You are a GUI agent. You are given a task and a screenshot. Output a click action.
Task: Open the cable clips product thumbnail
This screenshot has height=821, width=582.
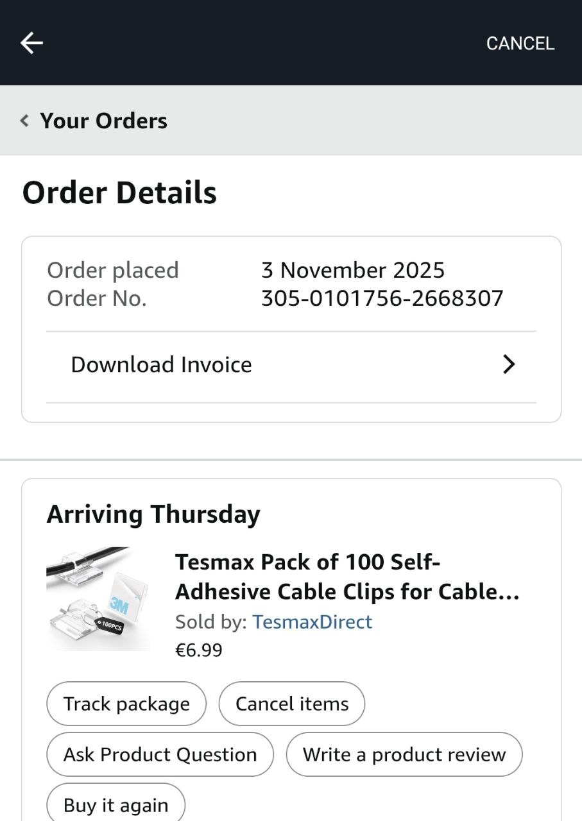pyautogui.click(x=98, y=598)
